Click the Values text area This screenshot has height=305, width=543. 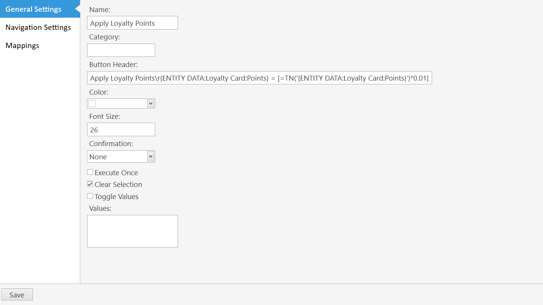pyautogui.click(x=132, y=231)
